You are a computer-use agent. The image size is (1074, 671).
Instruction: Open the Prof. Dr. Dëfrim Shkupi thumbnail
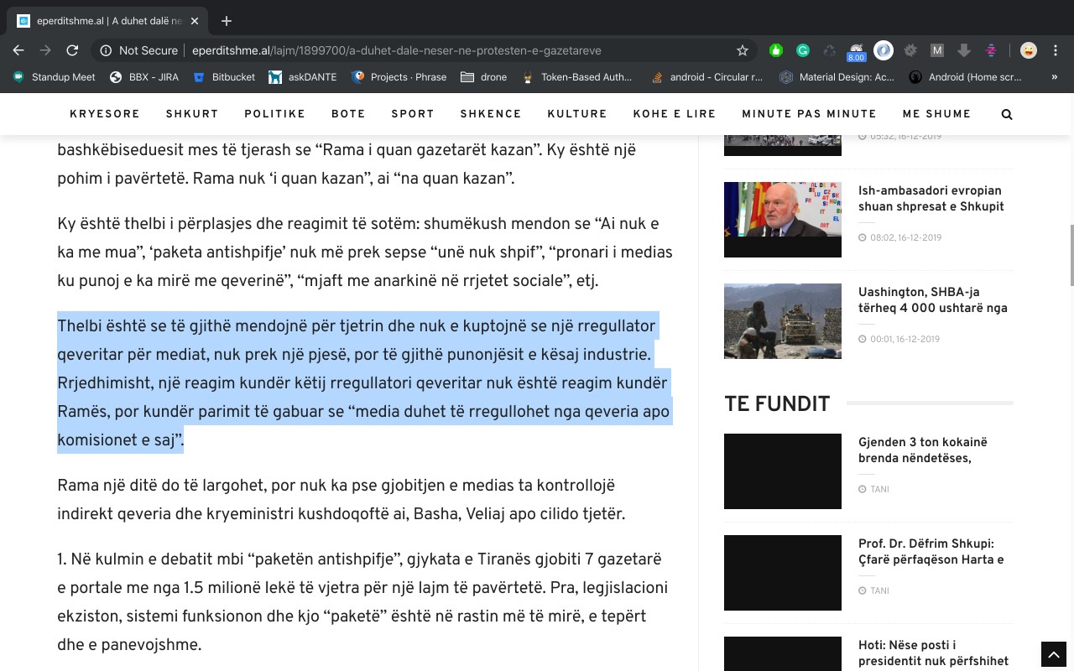click(783, 573)
